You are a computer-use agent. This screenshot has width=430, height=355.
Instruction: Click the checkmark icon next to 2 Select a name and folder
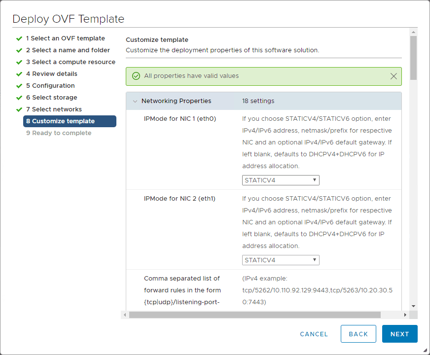coord(20,50)
